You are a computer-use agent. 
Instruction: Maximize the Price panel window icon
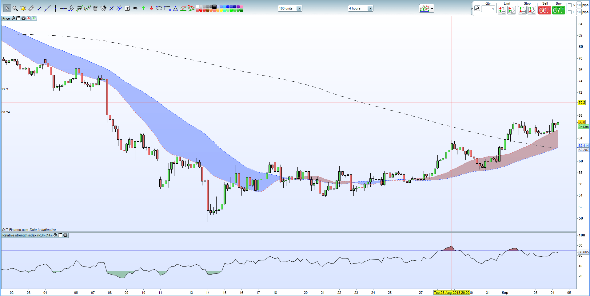[x=18, y=18]
